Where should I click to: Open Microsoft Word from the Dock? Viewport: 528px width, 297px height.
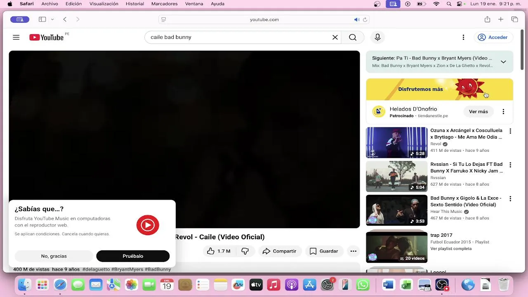point(389,285)
